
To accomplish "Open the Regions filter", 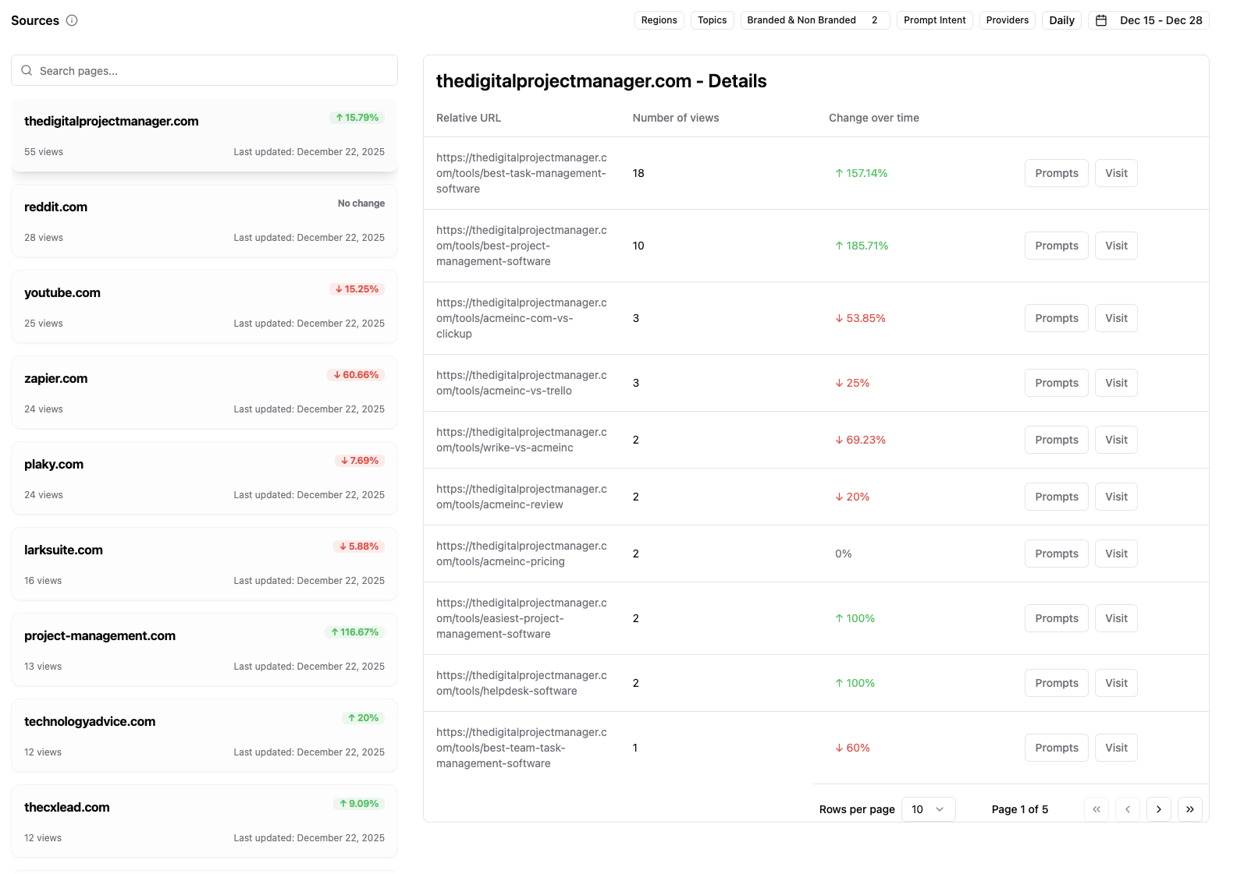I will (x=659, y=20).
